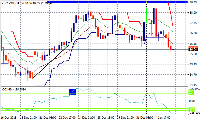Click the 18 Dec 01:00 time label
This screenshot has height=121, width=200.
(28, 117)
